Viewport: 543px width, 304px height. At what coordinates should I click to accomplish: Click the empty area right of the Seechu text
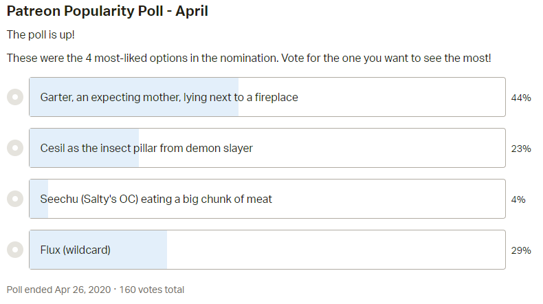point(385,199)
